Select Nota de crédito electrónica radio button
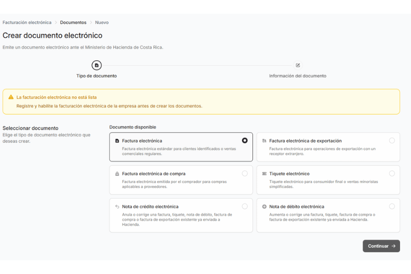The image size is (411, 274). coord(245,206)
